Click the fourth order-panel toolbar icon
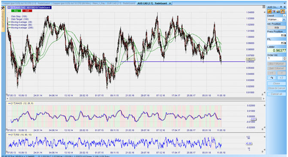Image resolution: width=288 pixels, height=157 pixels. tap(283, 12)
